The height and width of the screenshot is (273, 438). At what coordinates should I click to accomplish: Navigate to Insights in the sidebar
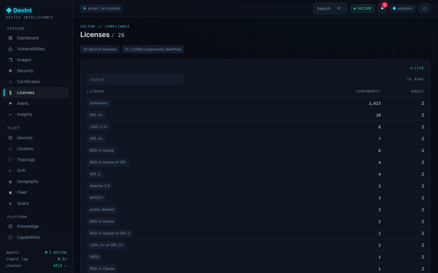[x=36, y=114]
